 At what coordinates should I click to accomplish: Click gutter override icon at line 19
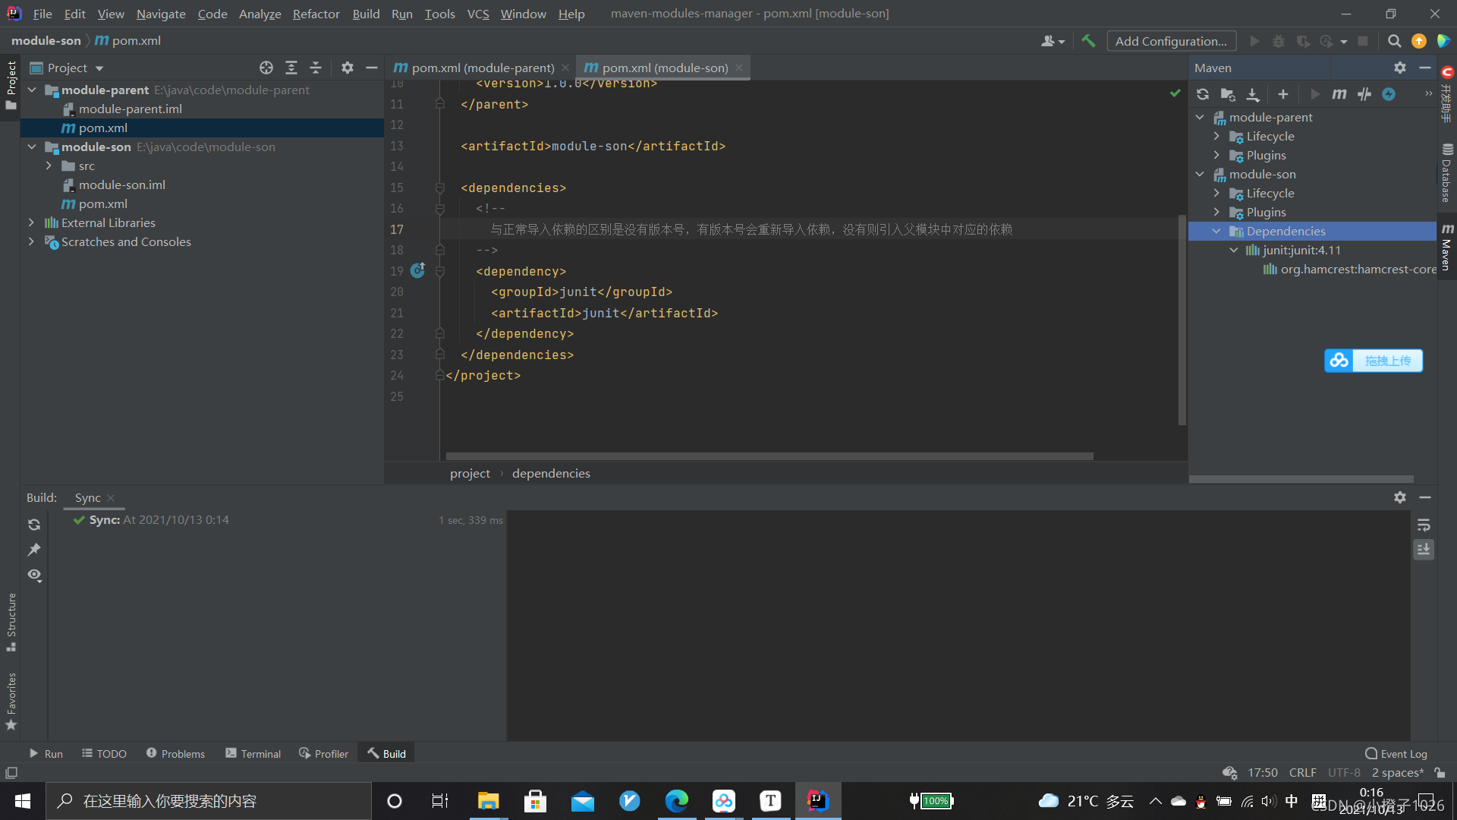tap(418, 270)
